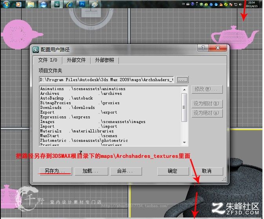Screen dimensions: 264x219
Task: Click the 设为绝对(A) button
Action: click(x=207, y=113)
